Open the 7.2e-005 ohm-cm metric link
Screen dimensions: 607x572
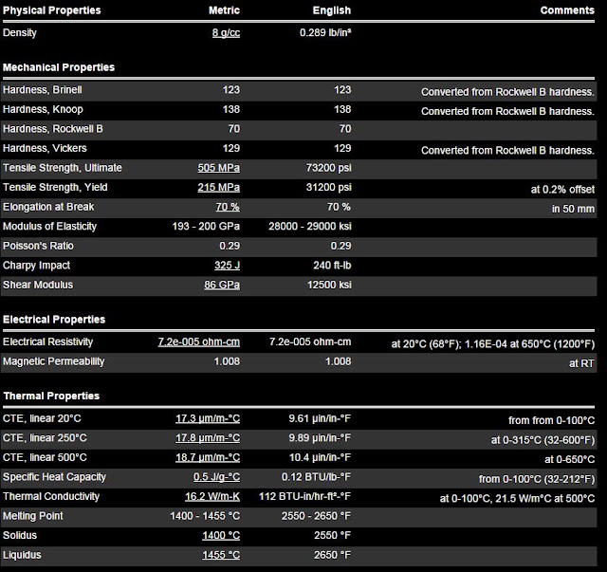pyautogui.click(x=199, y=341)
